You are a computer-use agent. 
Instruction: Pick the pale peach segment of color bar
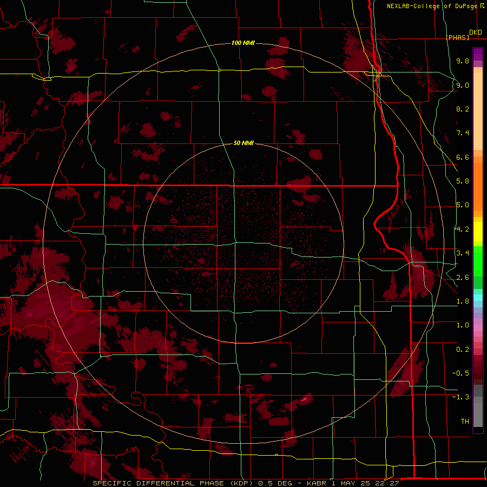point(478,112)
